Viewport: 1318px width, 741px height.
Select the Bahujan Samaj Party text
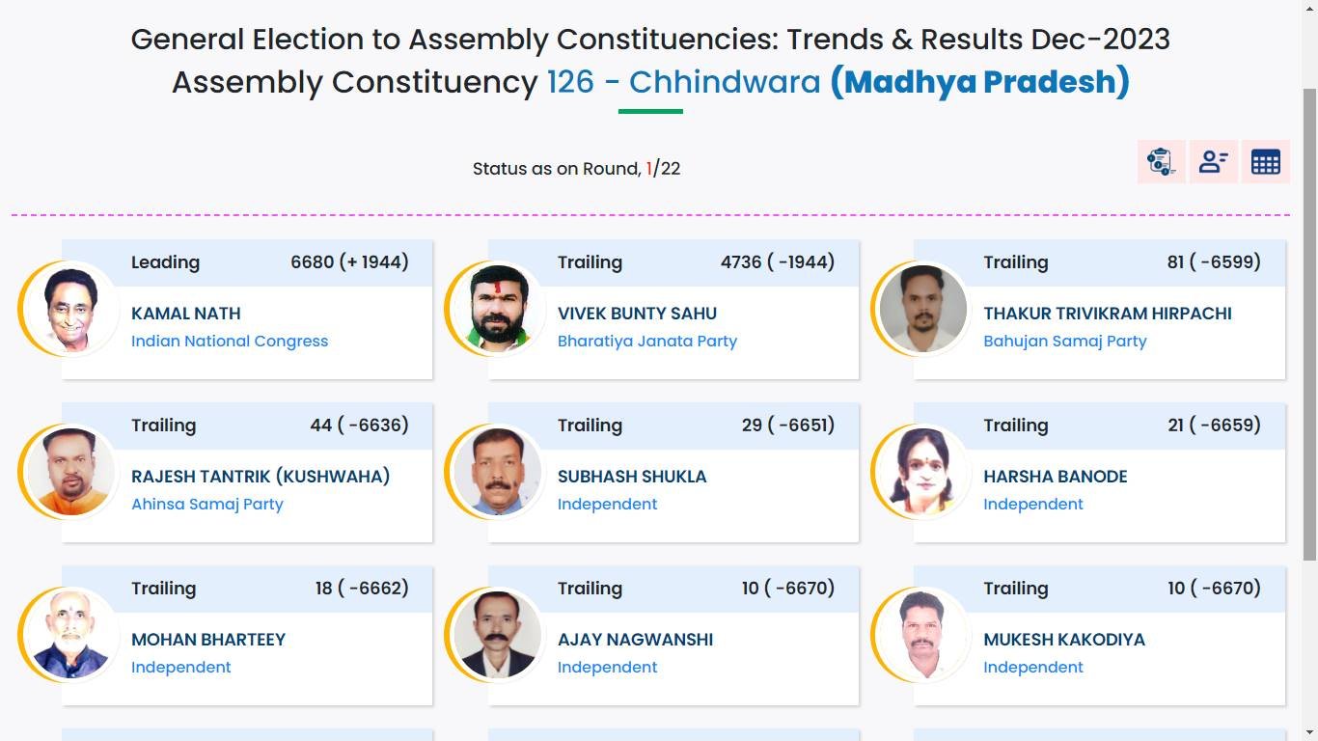1065,342
